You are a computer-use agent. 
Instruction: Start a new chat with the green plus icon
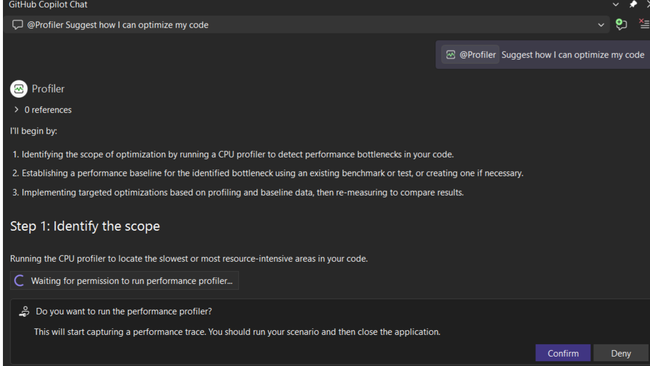pyautogui.click(x=621, y=25)
